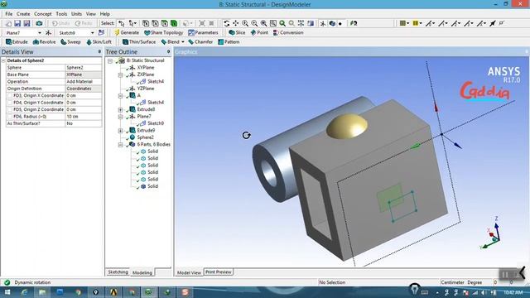Tick the FD6 Radius parameter checkbox

(10, 117)
